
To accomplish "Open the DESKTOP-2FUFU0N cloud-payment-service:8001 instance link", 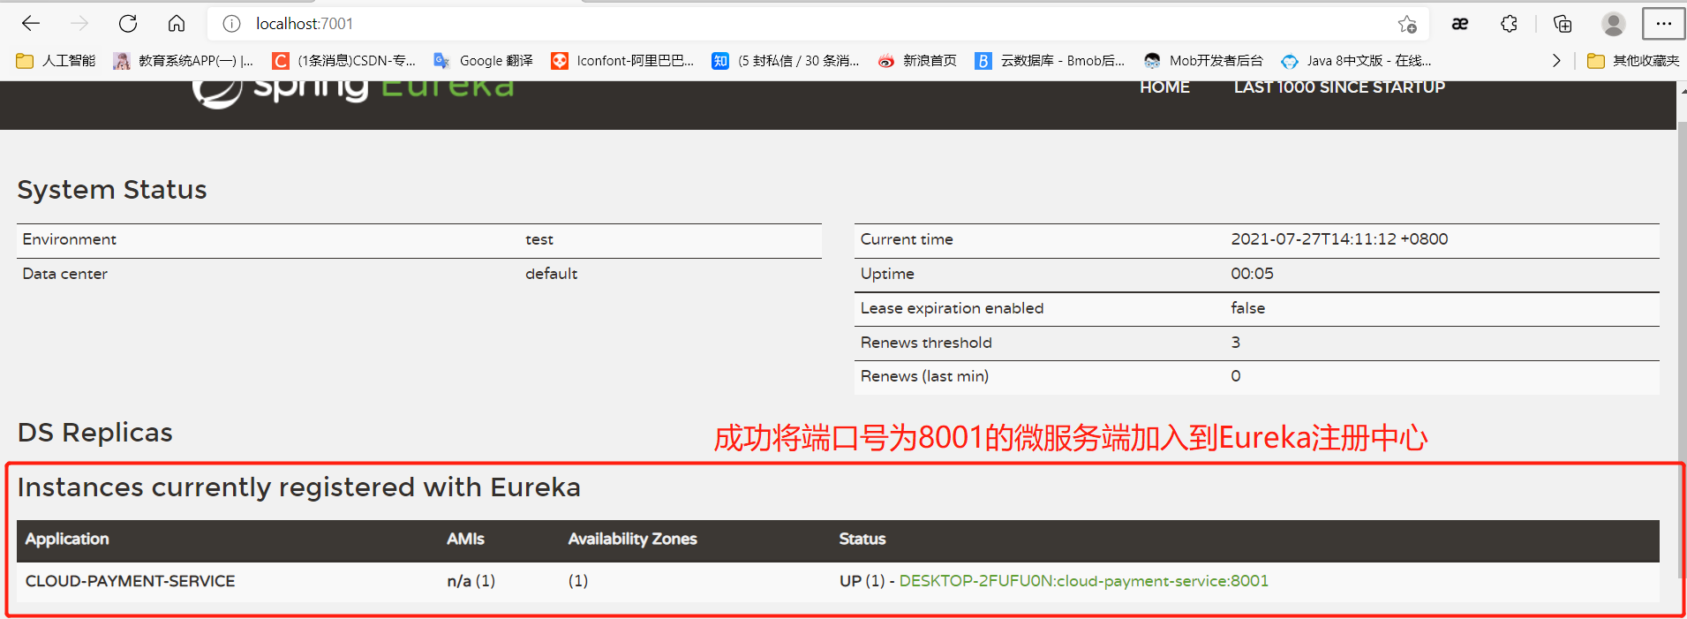I will [1083, 581].
